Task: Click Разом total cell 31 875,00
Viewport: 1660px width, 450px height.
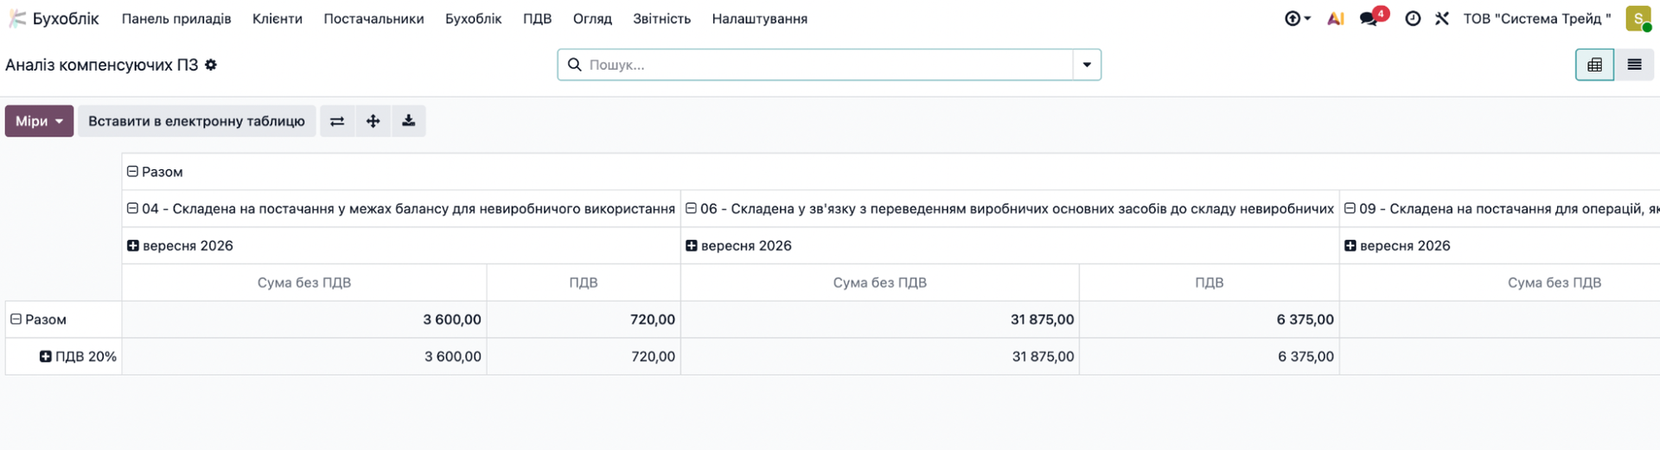Action: pyautogui.click(x=880, y=320)
